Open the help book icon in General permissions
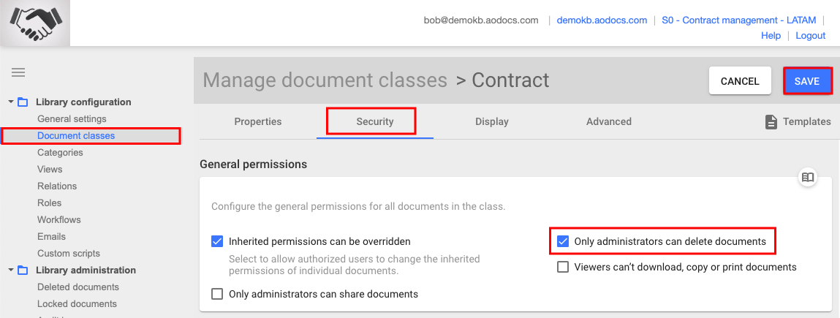 click(808, 177)
